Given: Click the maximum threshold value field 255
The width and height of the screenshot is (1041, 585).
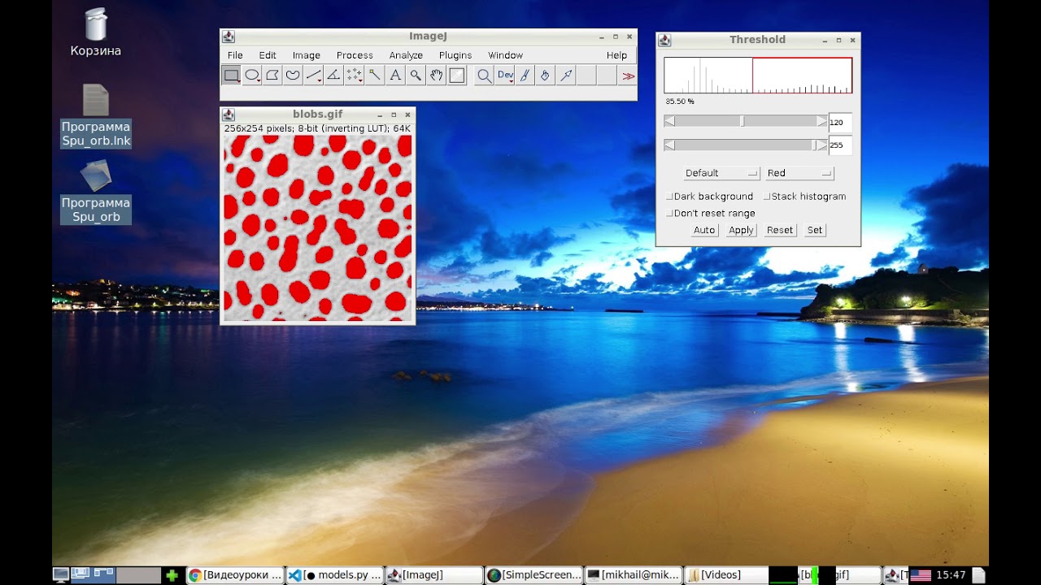Looking at the screenshot, I should coord(840,145).
